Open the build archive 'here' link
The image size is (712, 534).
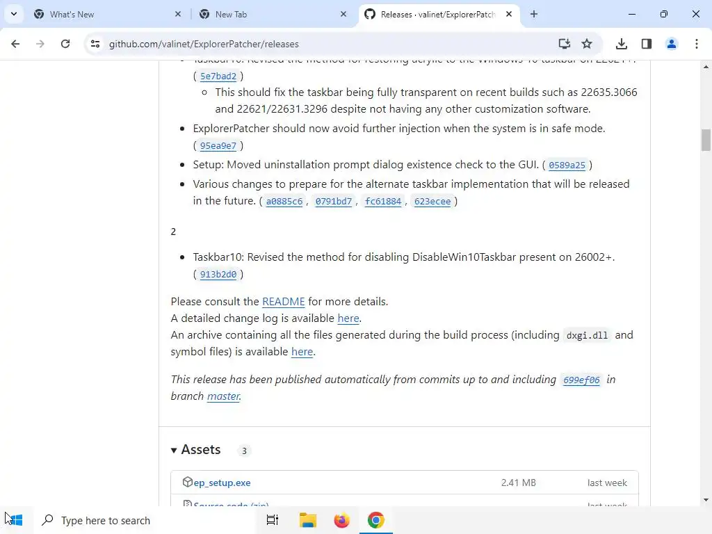tap(302, 352)
